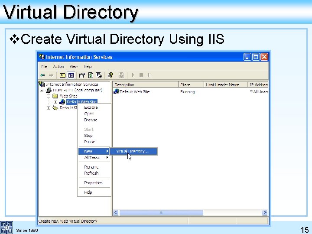Click the IP Address column header
This screenshot has height=234, width=312.
tap(258, 84)
